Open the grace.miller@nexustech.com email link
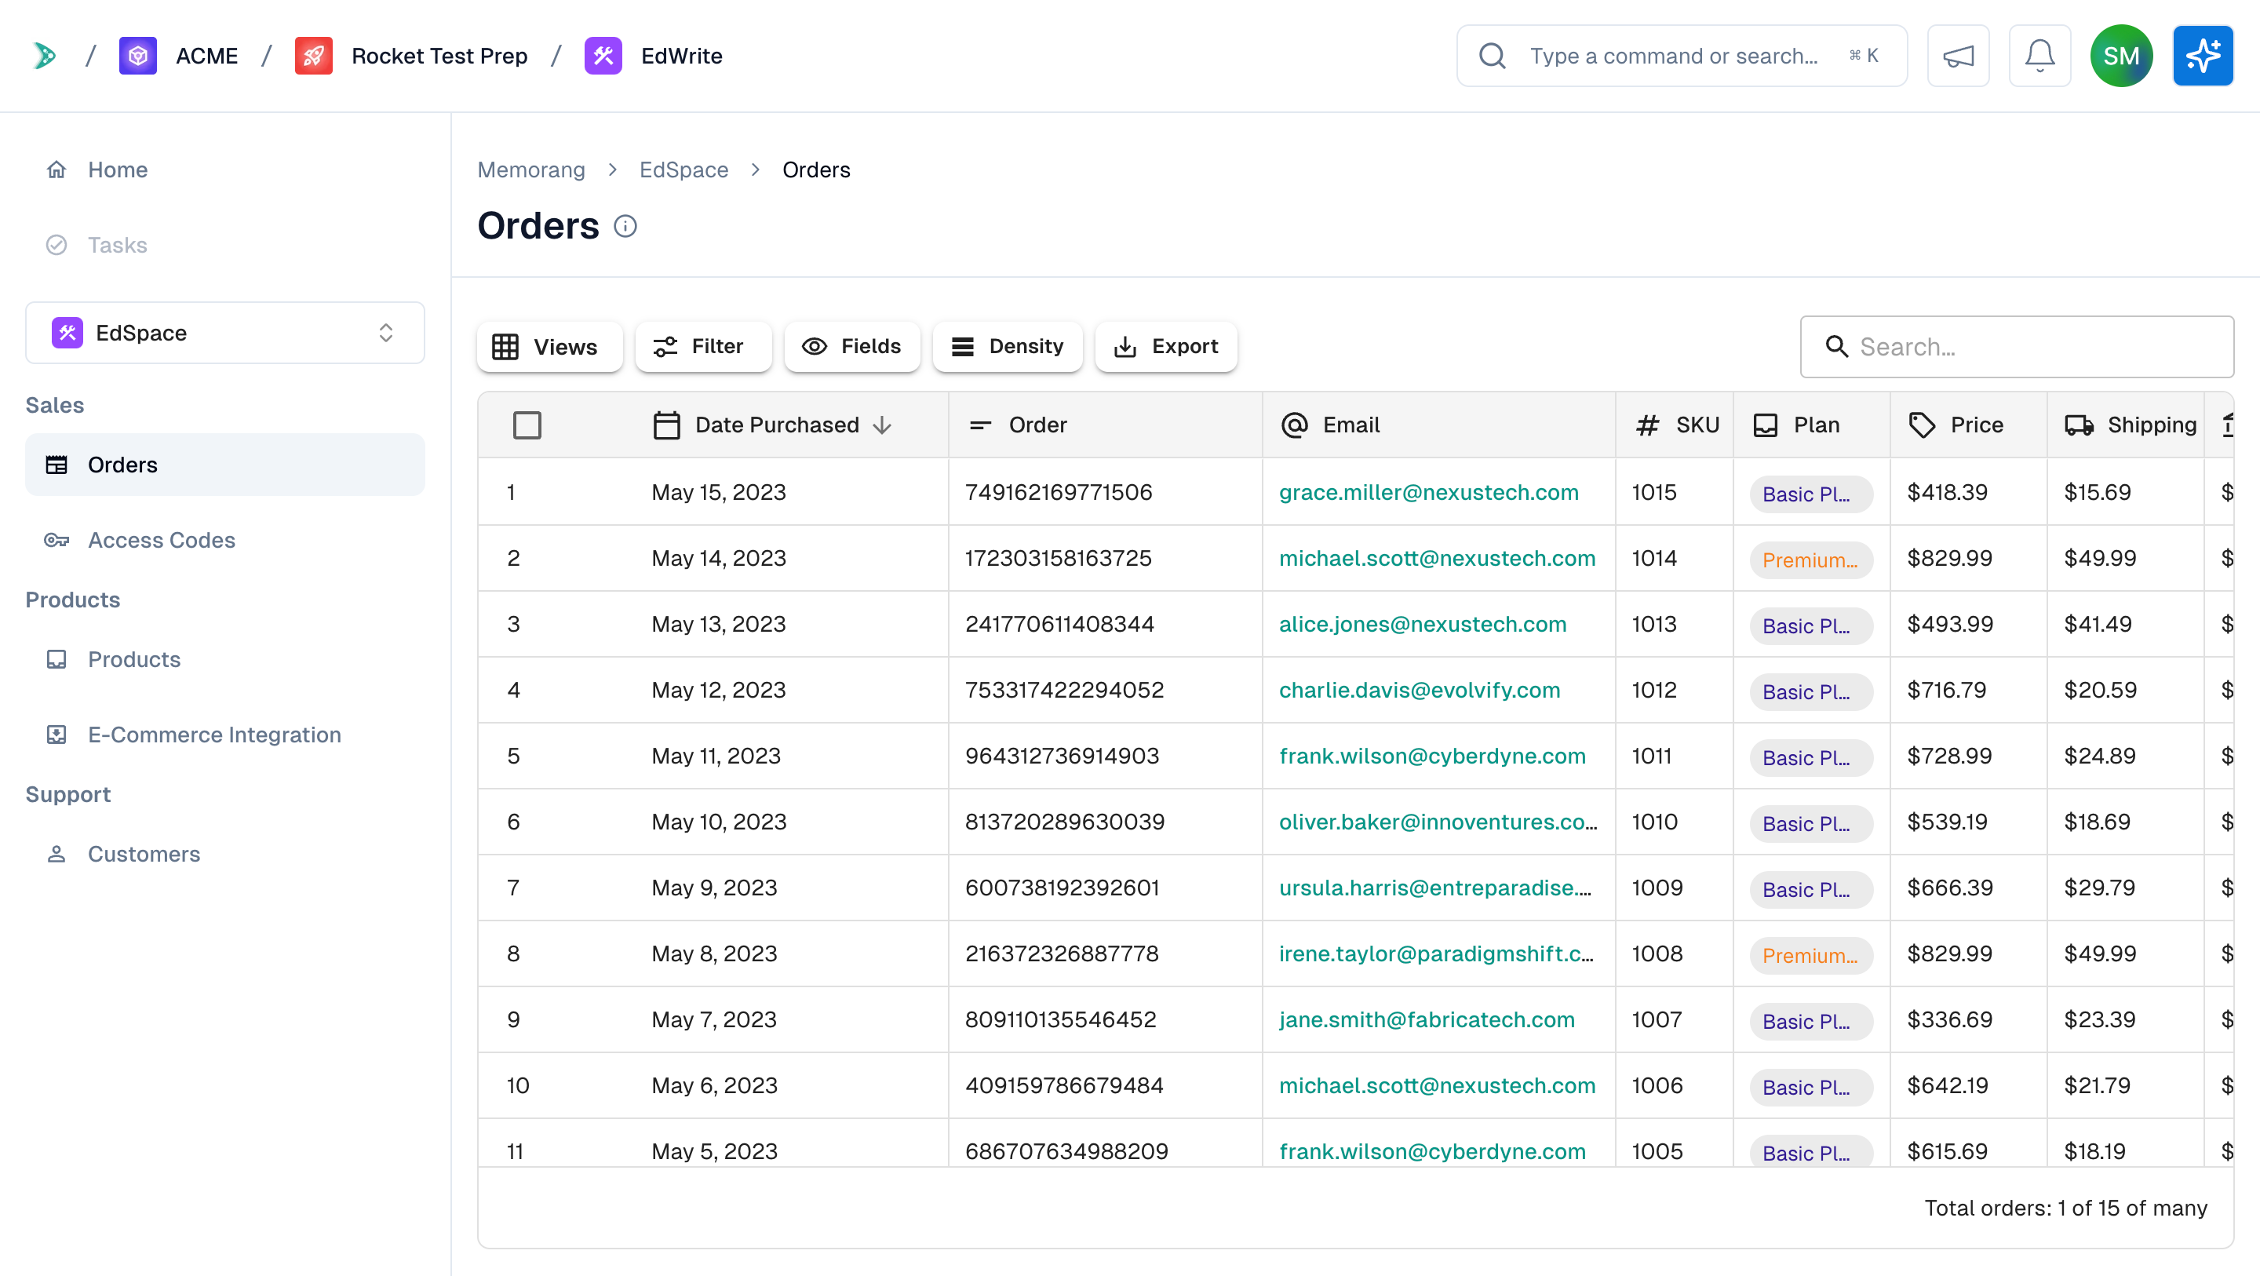Viewport: 2260px width, 1276px height. (x=1428, y=492)
